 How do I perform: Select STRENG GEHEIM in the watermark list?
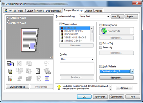[75, 41]
